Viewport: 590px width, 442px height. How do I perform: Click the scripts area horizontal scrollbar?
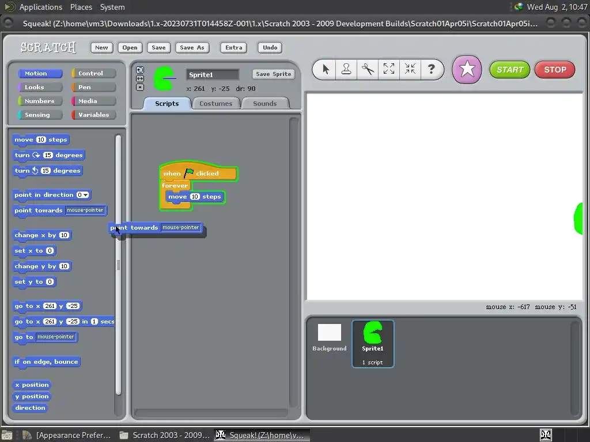211,413
